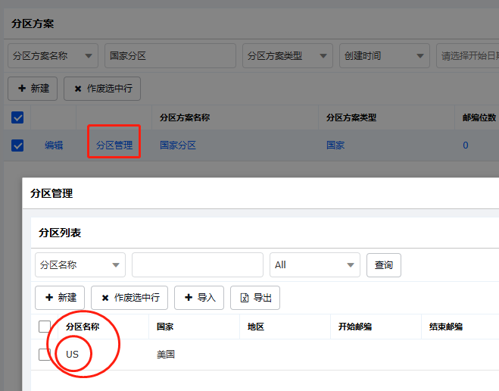Click the 地区 column header
This screenshot has width=499, height=391.
[256, 327]
